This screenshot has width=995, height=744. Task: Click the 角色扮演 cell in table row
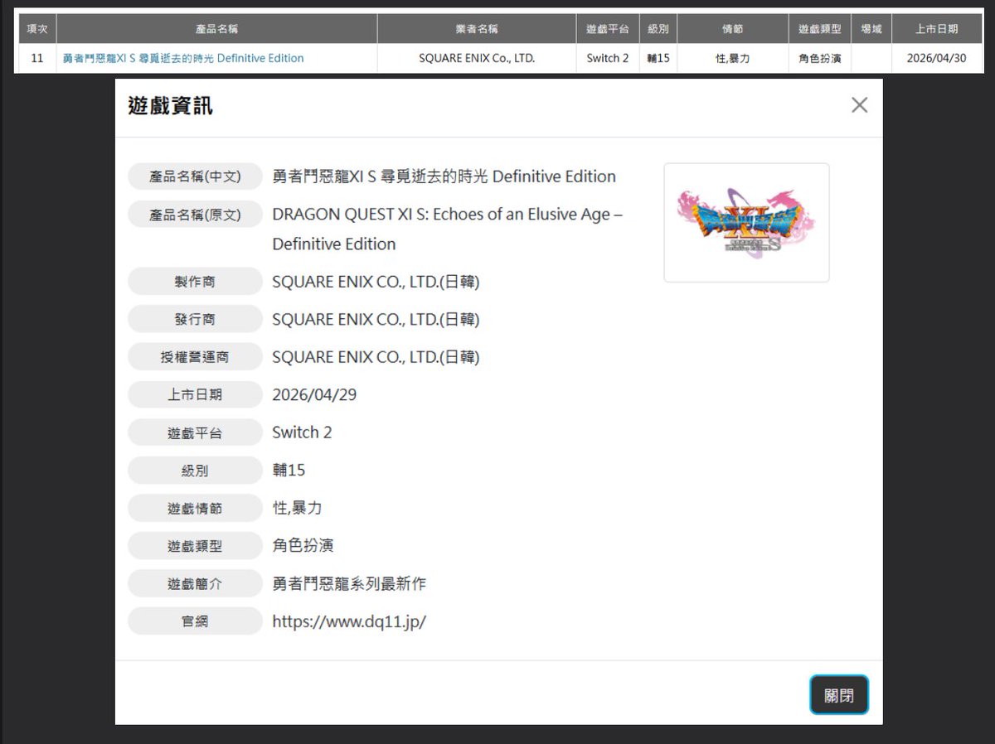(820, 58)
